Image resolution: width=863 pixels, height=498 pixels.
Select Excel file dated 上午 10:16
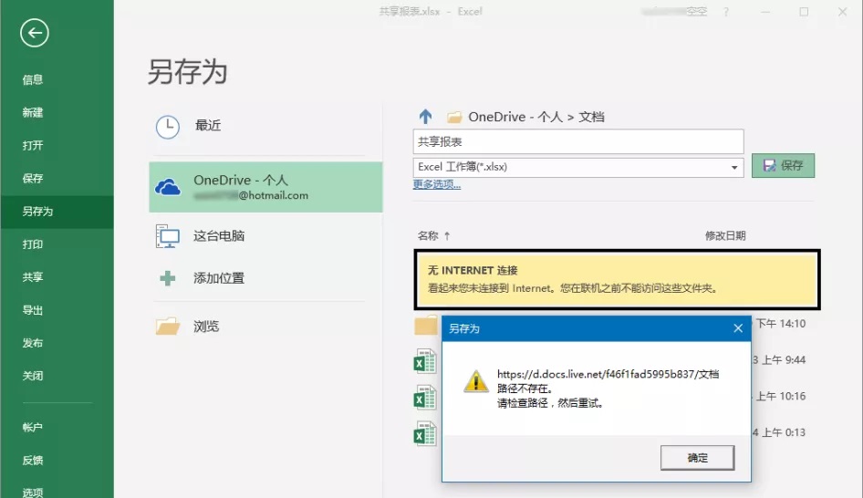425,398
